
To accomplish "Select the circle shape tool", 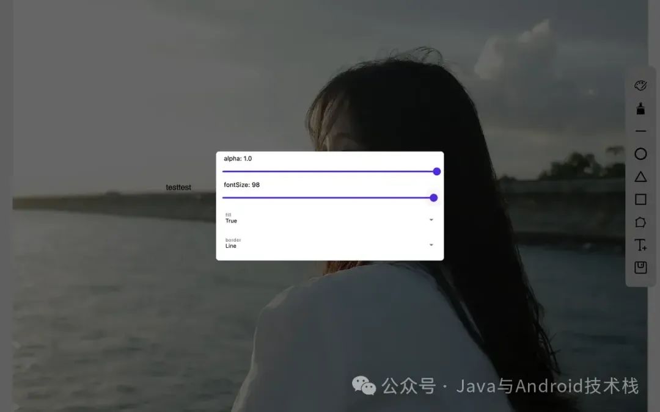I will tap(640, 154).
